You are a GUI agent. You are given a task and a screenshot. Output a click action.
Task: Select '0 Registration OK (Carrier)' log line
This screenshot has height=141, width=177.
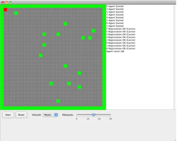(x=121, y=43)
